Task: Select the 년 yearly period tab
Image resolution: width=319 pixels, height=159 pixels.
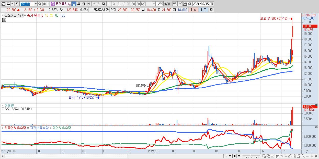Action: (x=88, y=4)
